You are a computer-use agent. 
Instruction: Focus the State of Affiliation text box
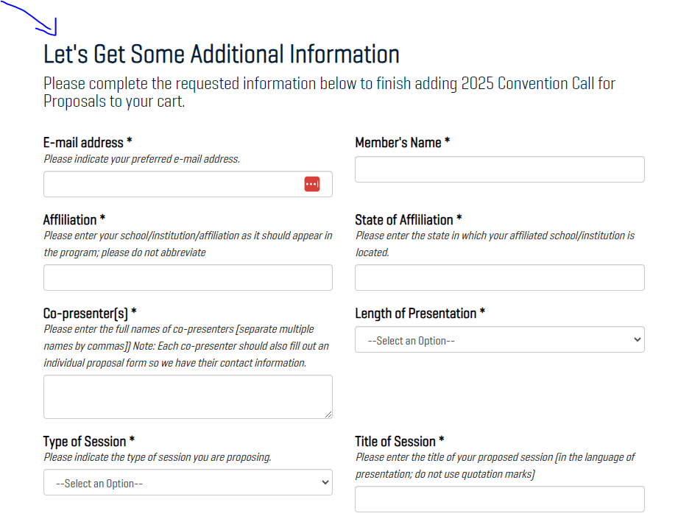[499, 278]
